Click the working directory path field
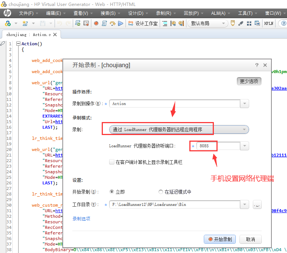This screenshot has height=253, width=287. click(x=175, y=204)
